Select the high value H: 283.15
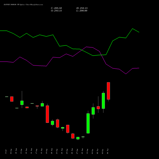The width and height of the screenshot is (159, 159). (82, 8)
